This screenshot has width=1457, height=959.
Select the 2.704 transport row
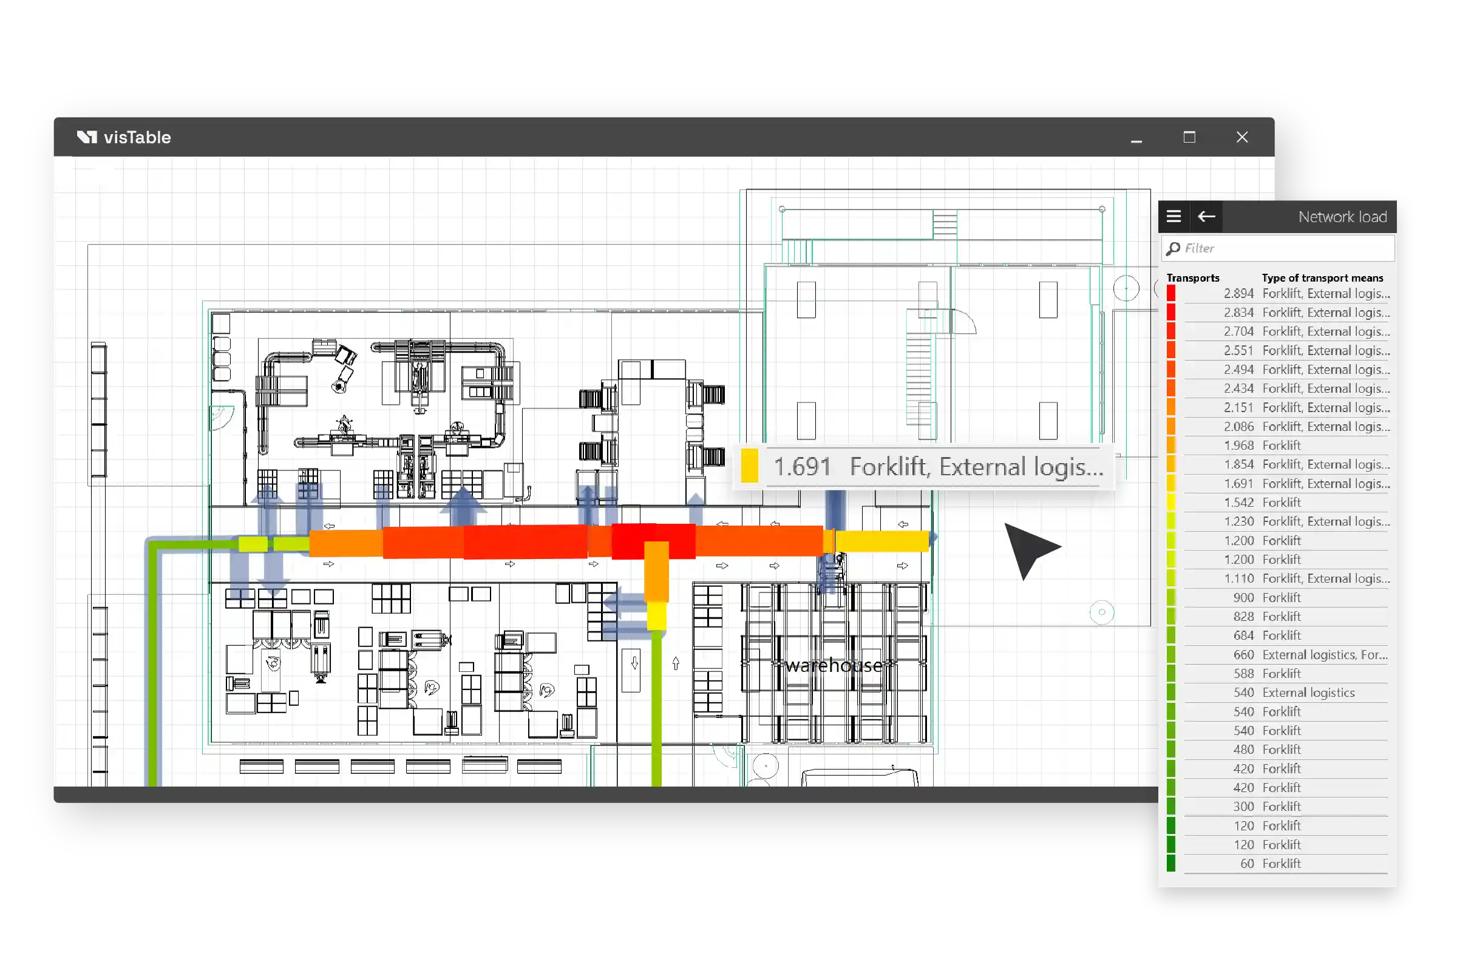coord(1279,331)
